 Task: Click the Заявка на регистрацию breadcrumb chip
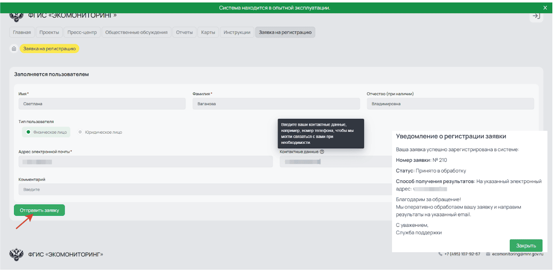(49, 49)
